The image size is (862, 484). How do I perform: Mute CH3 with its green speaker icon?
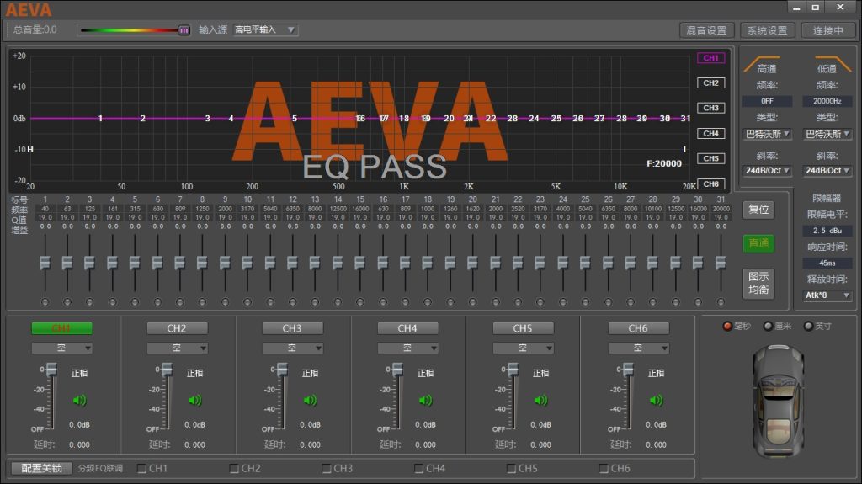pos(311,401)
